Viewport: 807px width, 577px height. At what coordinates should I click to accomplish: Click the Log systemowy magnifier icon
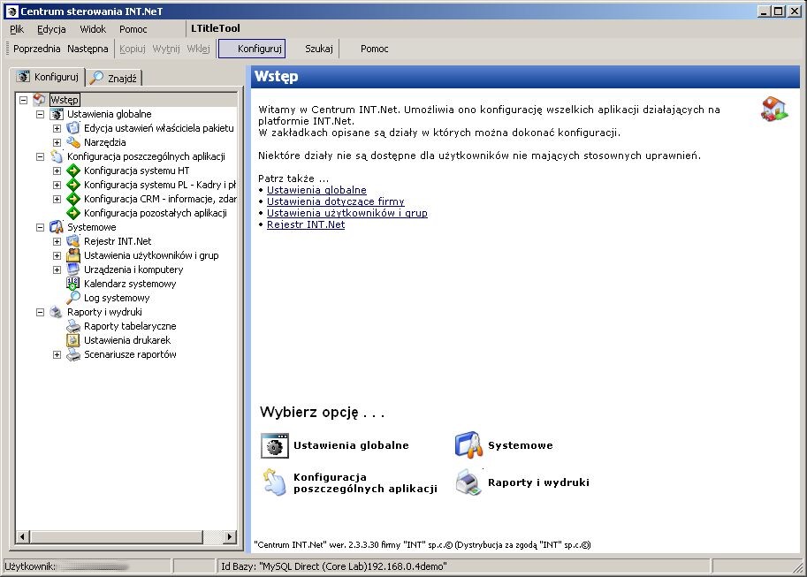(73, 298)
